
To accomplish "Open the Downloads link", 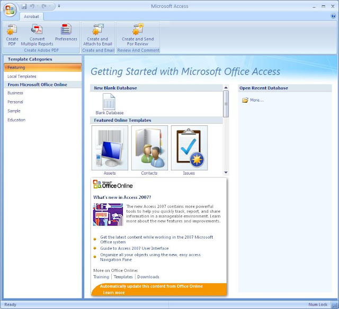I will 148,277.
